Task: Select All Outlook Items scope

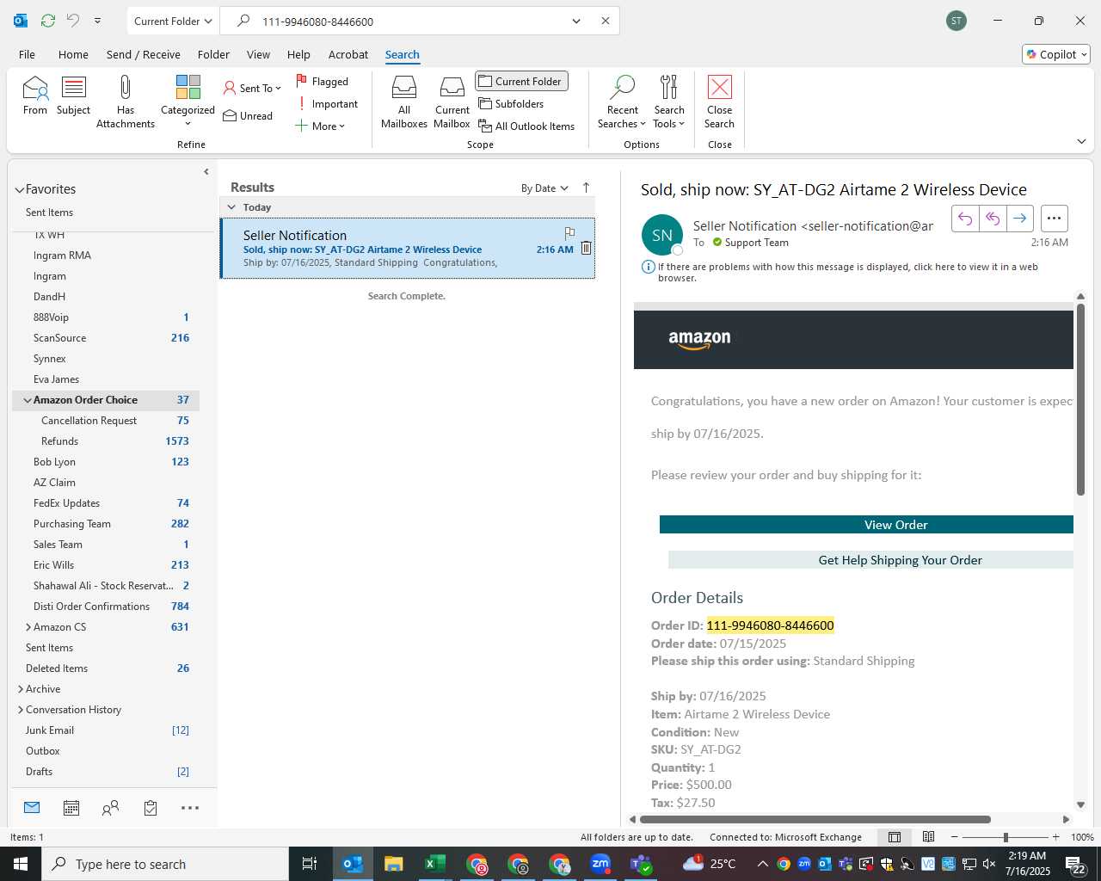Action: pos(526,126)
